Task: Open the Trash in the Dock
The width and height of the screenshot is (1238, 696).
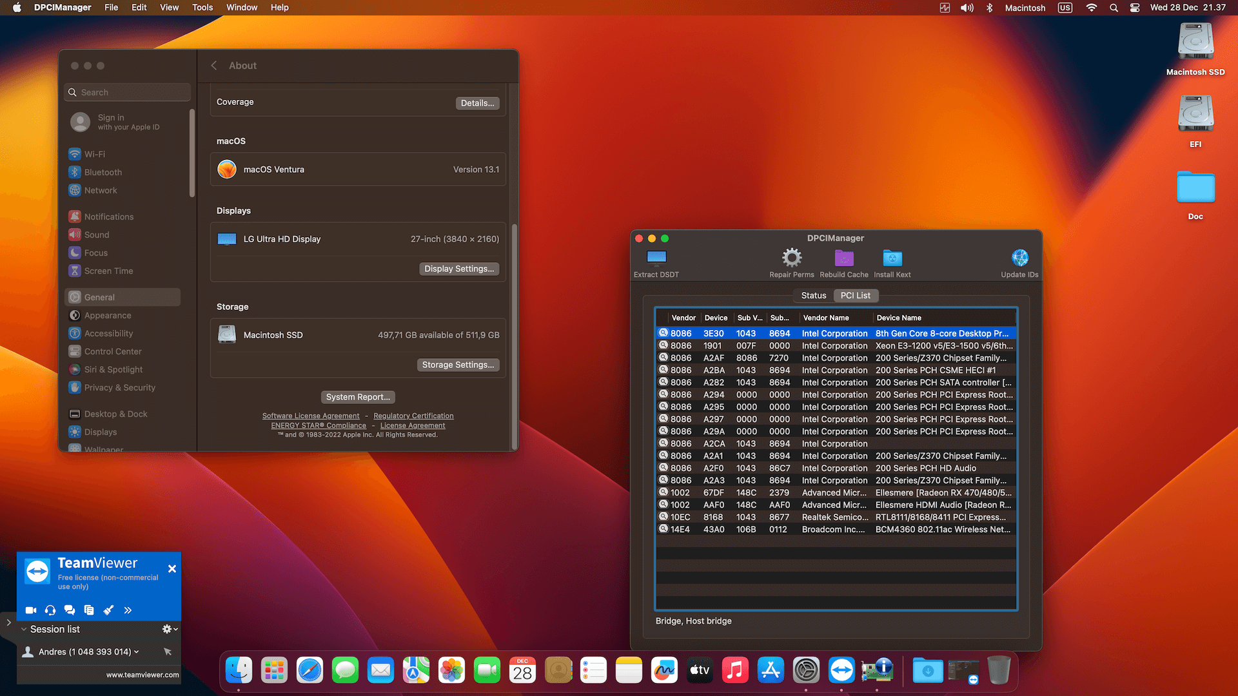Action: tap(999, 670)
